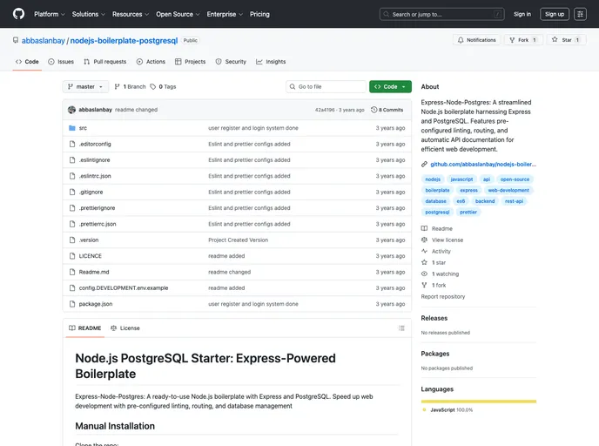Click the Star icon button
Image resolution: width=599 pixels, height=446 pixels.
[x=555, y=40]
